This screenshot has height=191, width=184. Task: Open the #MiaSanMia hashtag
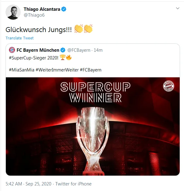point(22,70)
